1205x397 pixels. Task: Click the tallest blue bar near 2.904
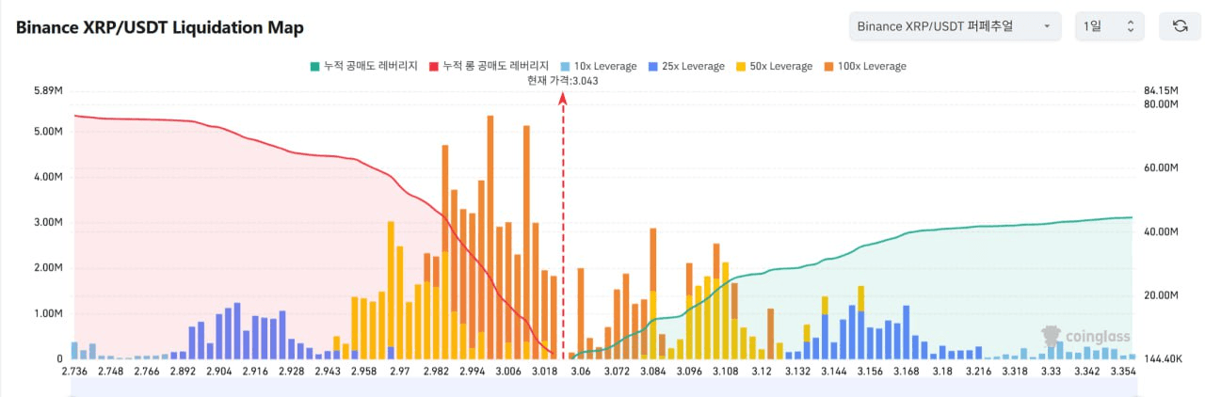click(237, 329)
